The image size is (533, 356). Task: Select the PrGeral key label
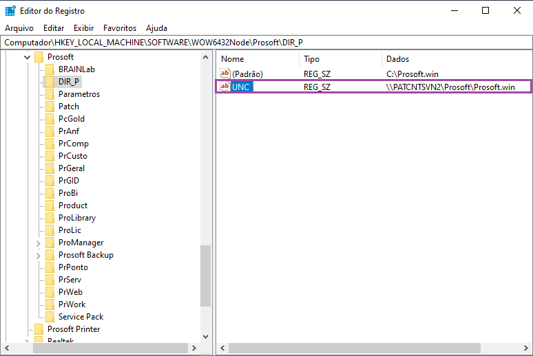coord(72,168)
